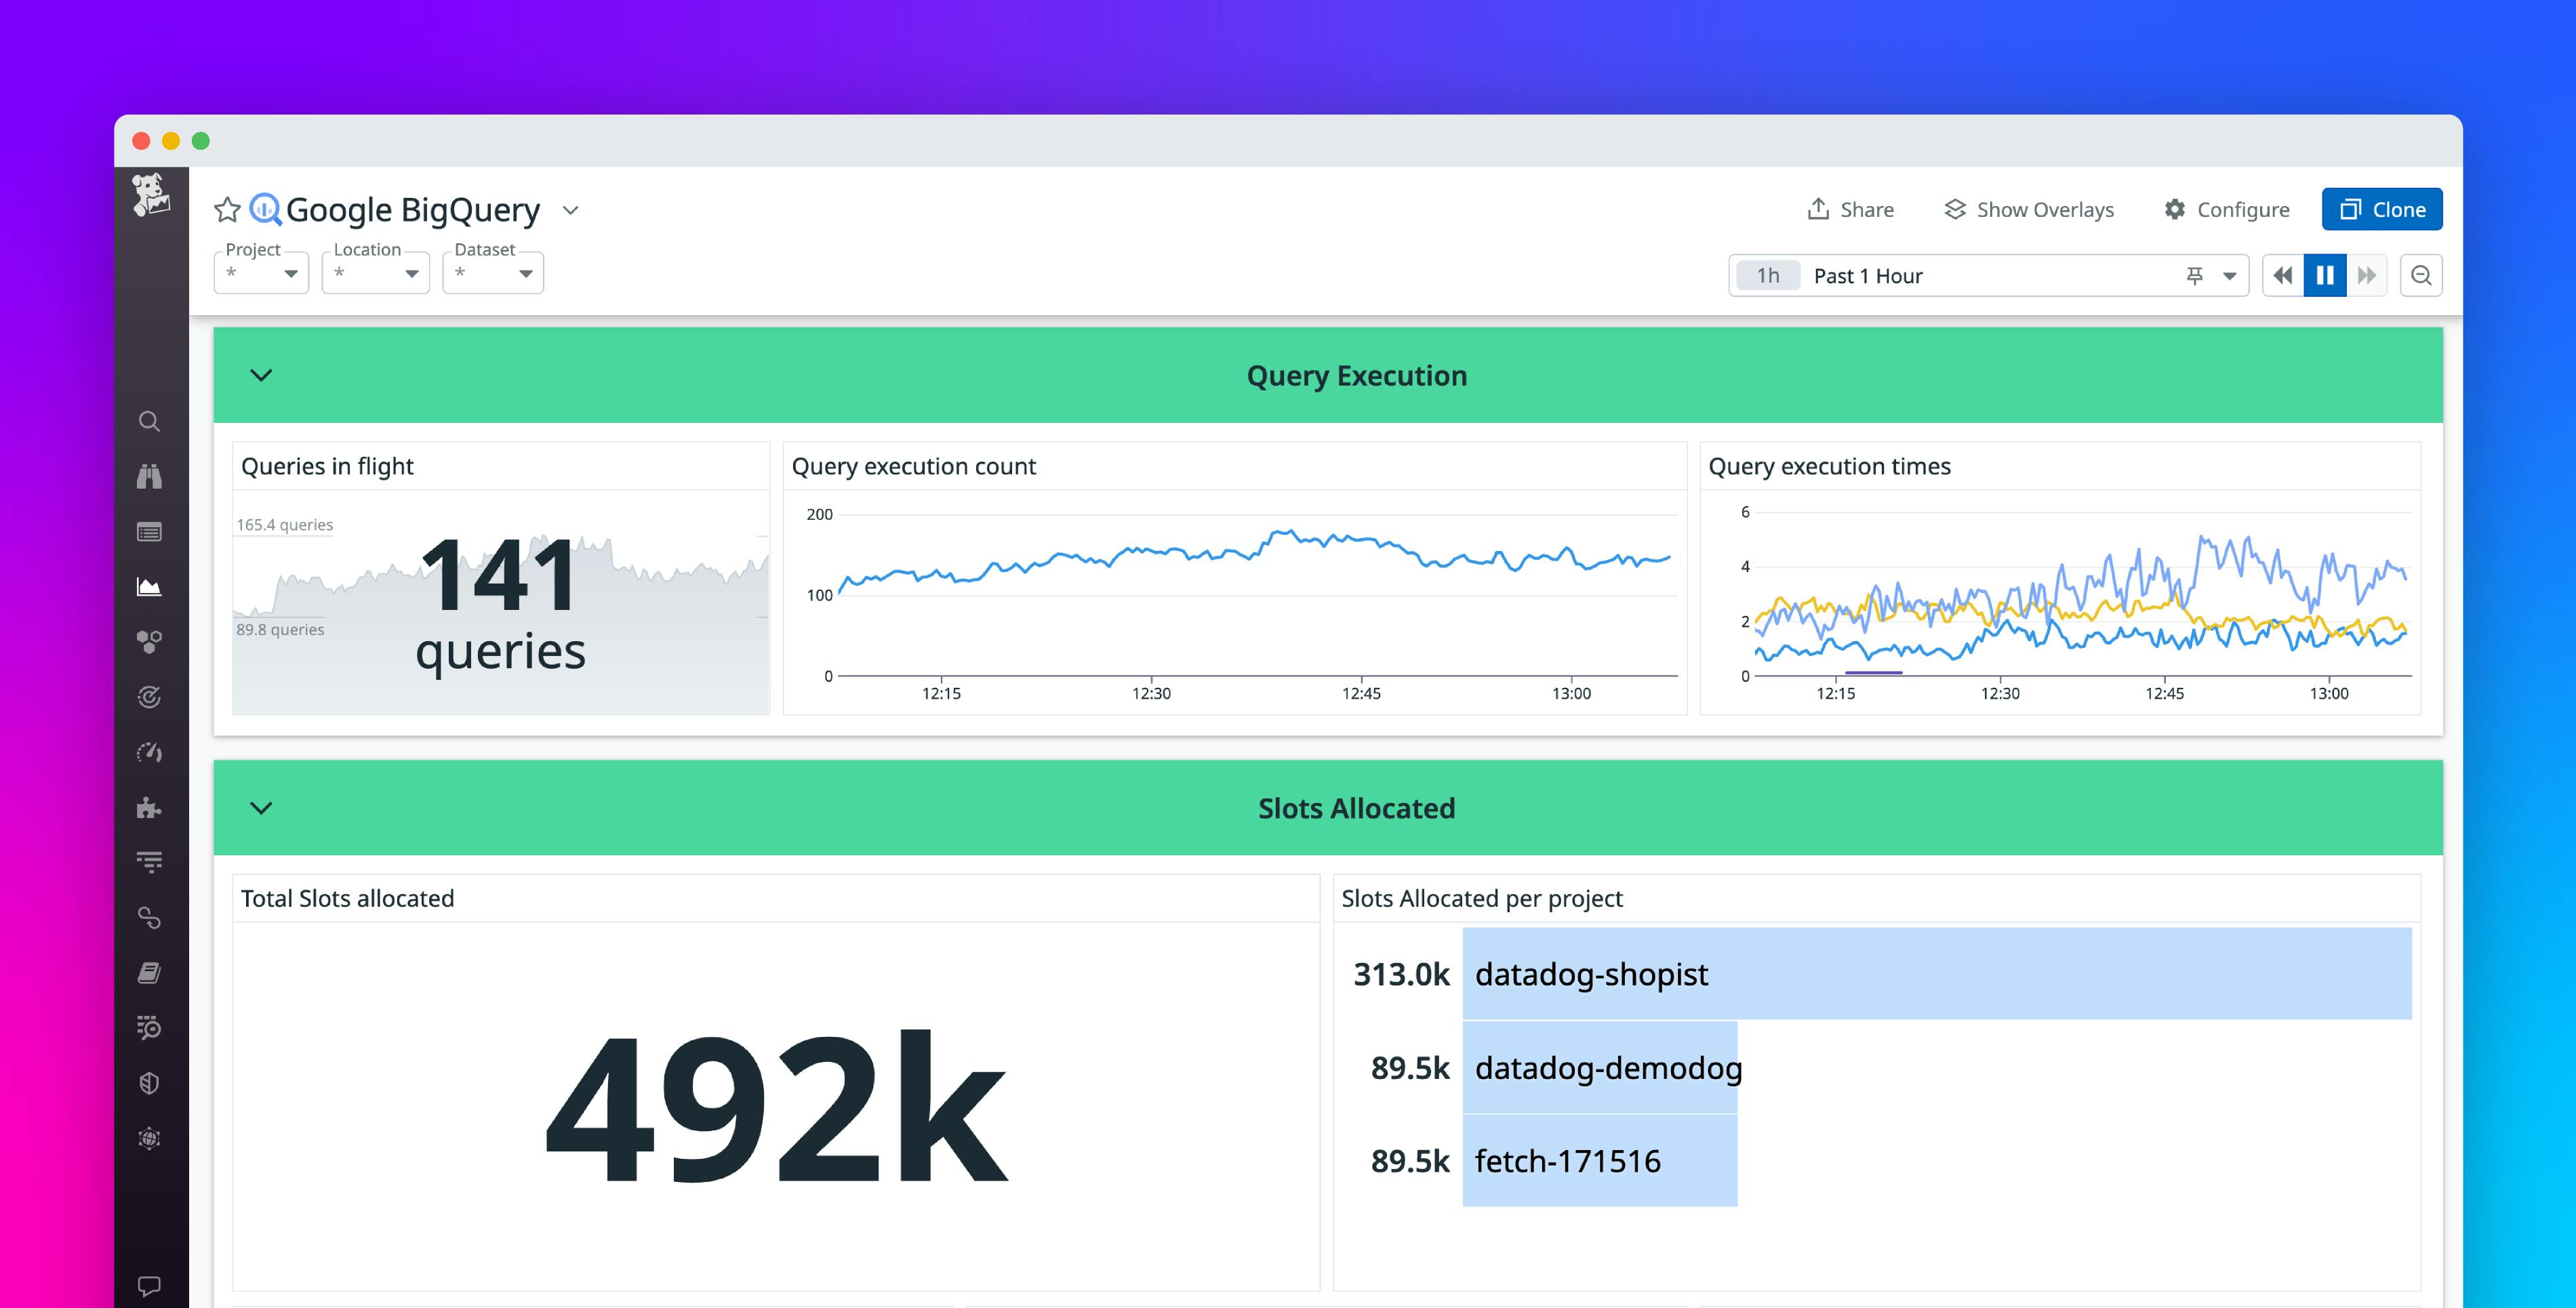Image resolution: width=2576 pixels, height=1308 pixels.
Task: Open the Notebooks icon in the sidebar
Action: (150, 973)
